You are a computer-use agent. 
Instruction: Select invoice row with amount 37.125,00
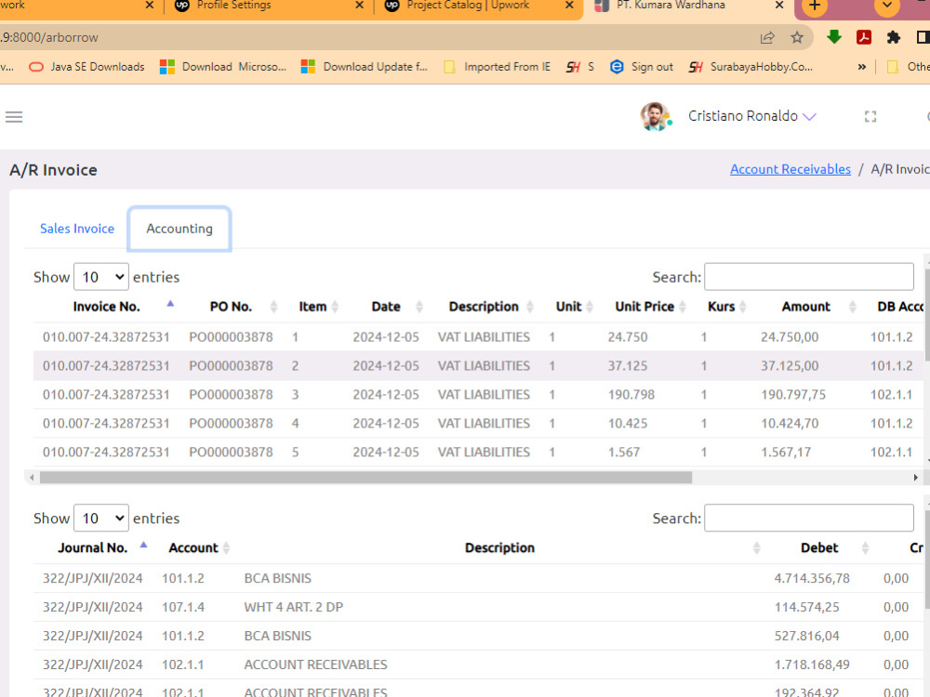point(478,365)
